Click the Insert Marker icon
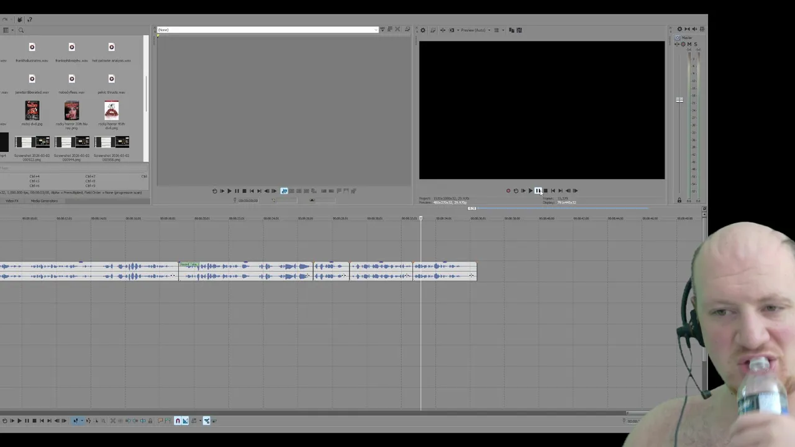The height and width of the screenshot is (447, 795). tap(160, 420)
